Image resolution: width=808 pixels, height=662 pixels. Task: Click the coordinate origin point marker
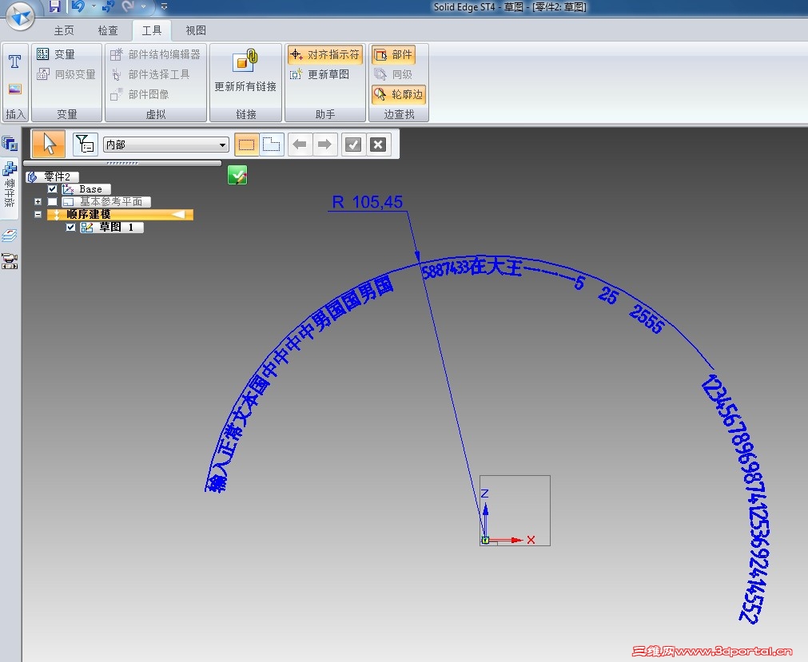pyautogui.click(x=485, y=540)
